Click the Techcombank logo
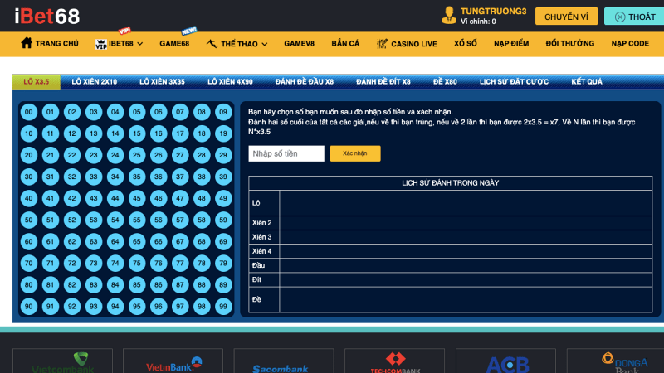The height and width of the screenshot is (373, 664). 395,361
